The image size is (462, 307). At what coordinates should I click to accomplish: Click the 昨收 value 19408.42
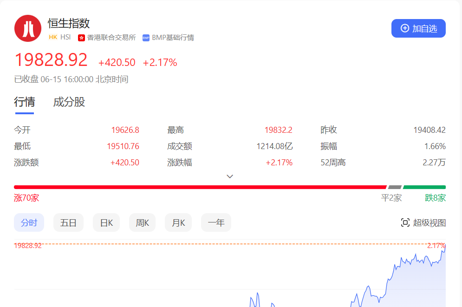429,130
